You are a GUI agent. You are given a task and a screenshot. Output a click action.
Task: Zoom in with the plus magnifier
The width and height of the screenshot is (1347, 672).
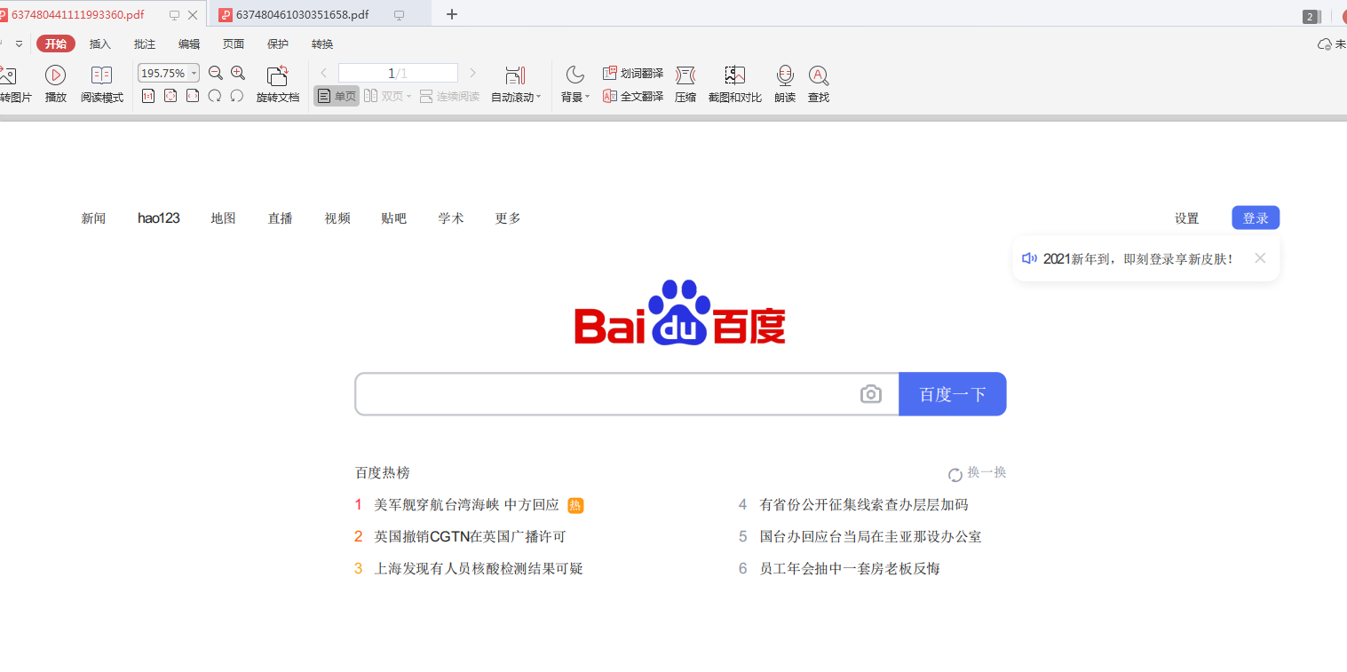coord(238,73)
